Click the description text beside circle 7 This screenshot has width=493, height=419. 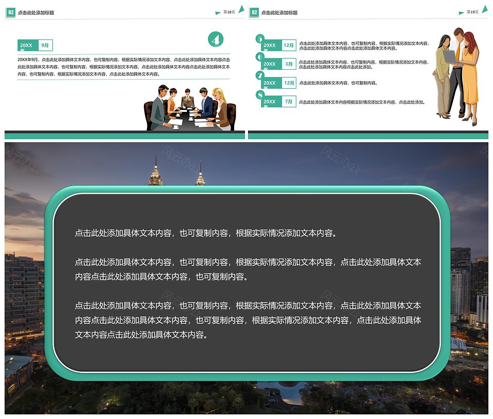338,83
